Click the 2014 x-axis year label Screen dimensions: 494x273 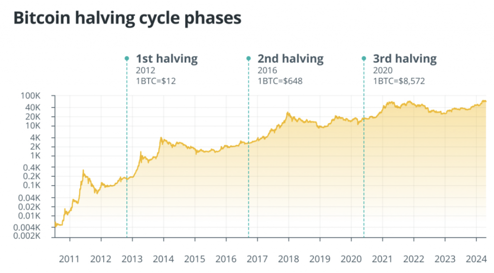tap(163, 259)
